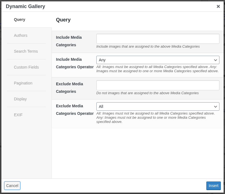
Task: Switch to the Authors tab
Action: (21, 35)
